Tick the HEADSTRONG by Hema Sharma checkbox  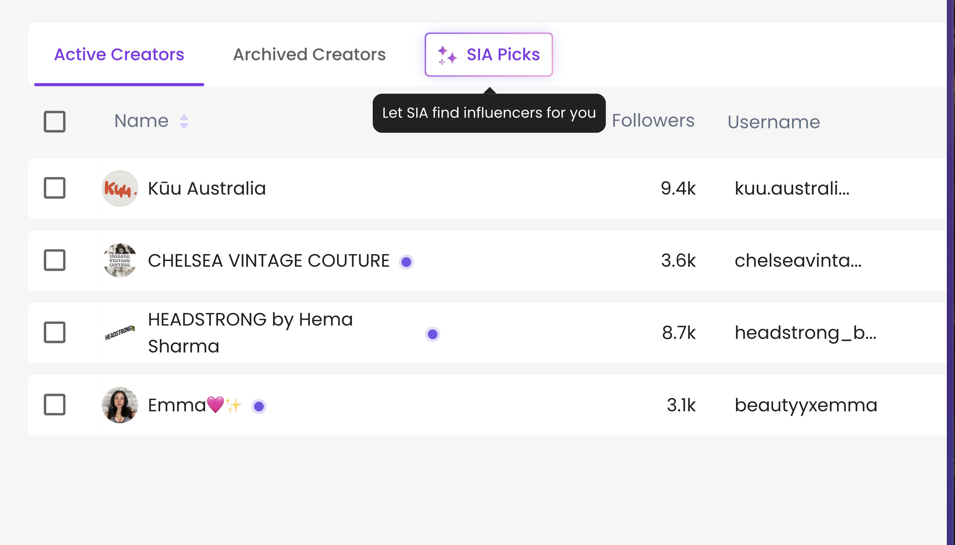[55, 332]
